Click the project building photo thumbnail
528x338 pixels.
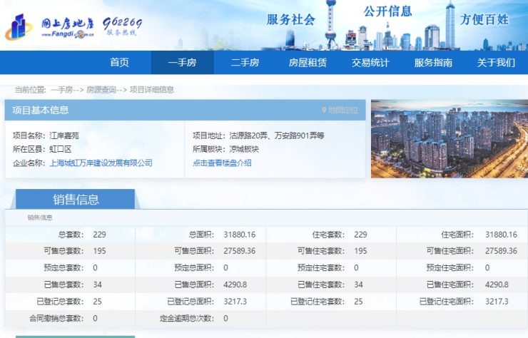449,138
